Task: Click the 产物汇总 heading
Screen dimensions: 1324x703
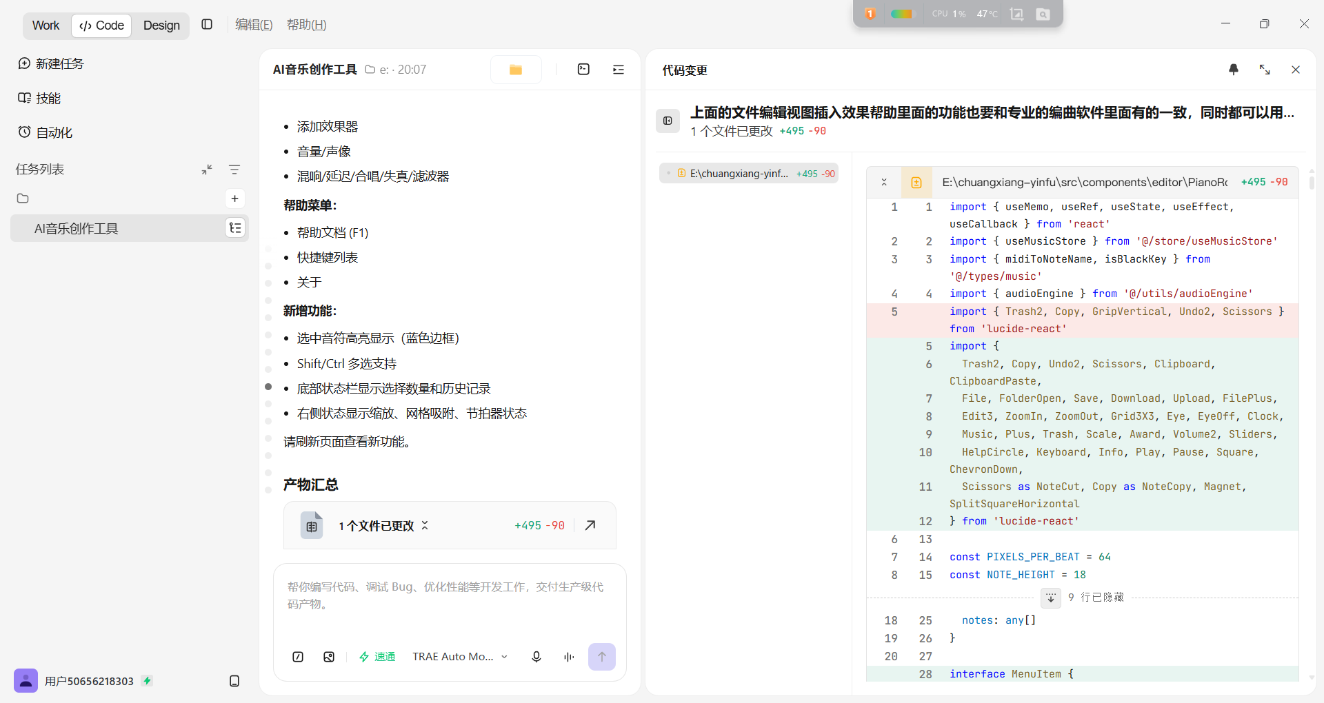Action: click(x=311, y=485)
